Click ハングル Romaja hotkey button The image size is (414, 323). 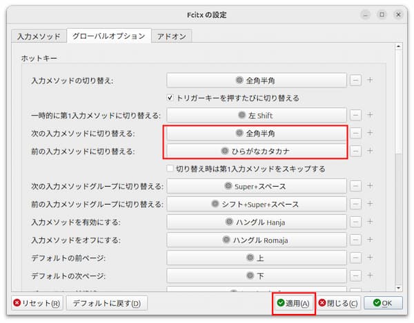pyautogui.click(x=257, y=240)
